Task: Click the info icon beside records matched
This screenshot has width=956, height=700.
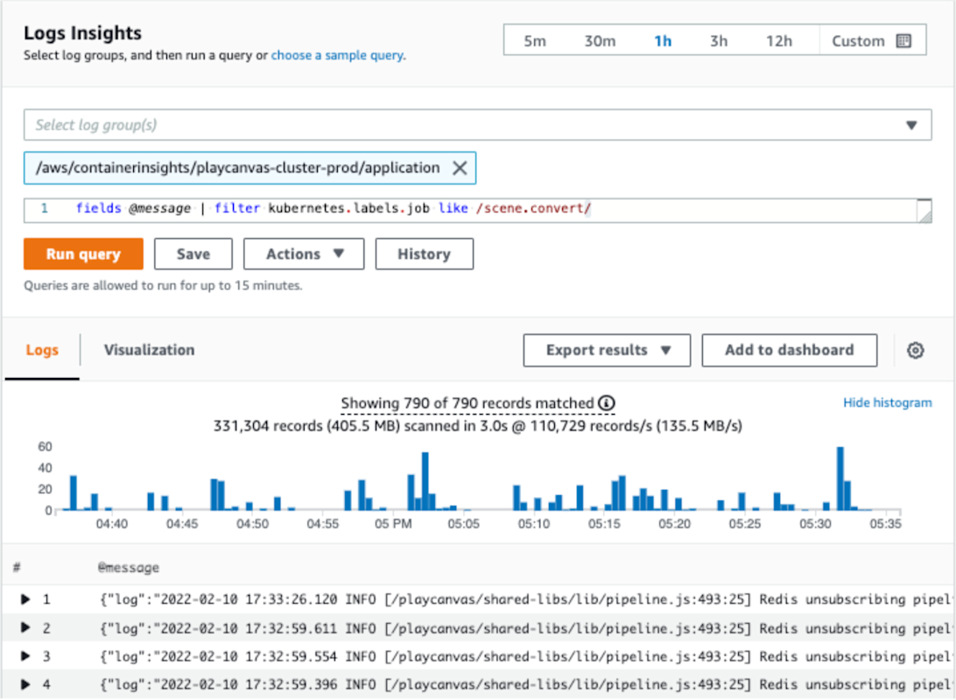Action: coord(606,402)
